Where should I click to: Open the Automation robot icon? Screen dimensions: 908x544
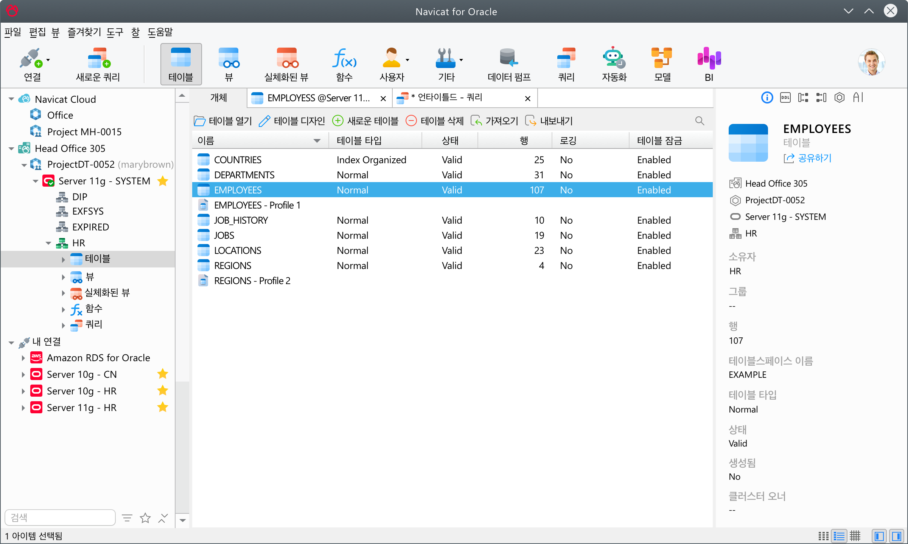(614, 65)
